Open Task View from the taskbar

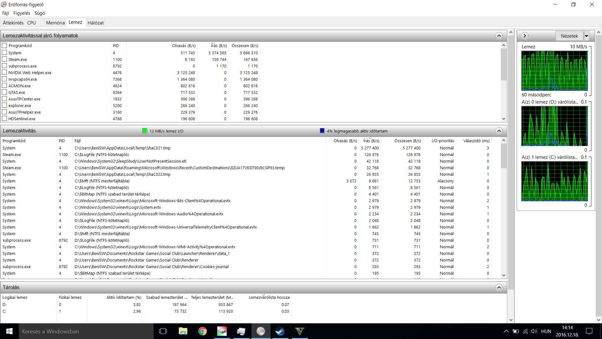pos(163,331)
